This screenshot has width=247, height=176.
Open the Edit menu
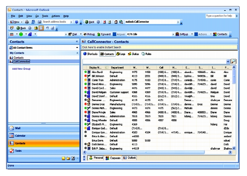[21, 16]
